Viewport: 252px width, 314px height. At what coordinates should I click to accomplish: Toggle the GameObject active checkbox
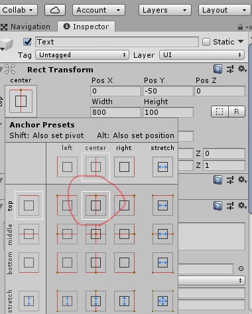click(x=27, y=42)
